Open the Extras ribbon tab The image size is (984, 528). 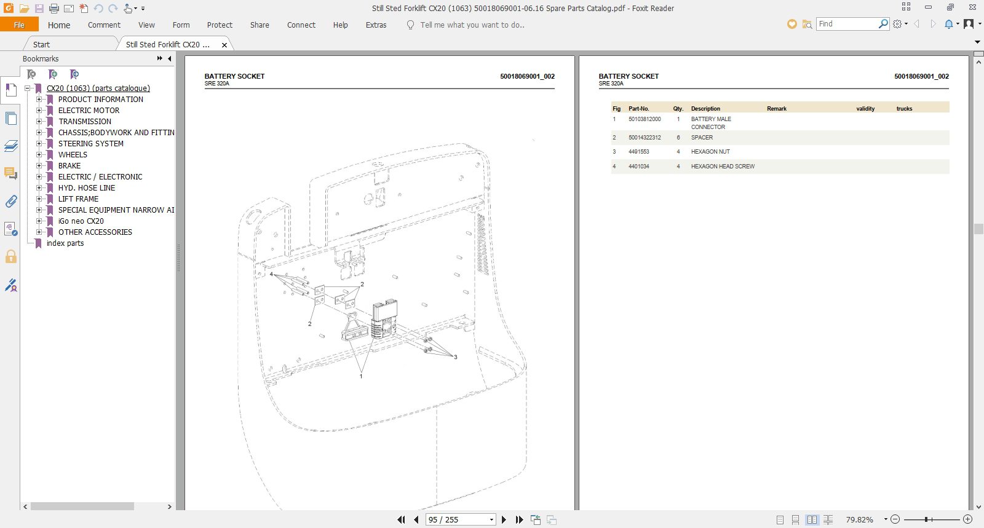pyautogui.click(x=376, y=25)
